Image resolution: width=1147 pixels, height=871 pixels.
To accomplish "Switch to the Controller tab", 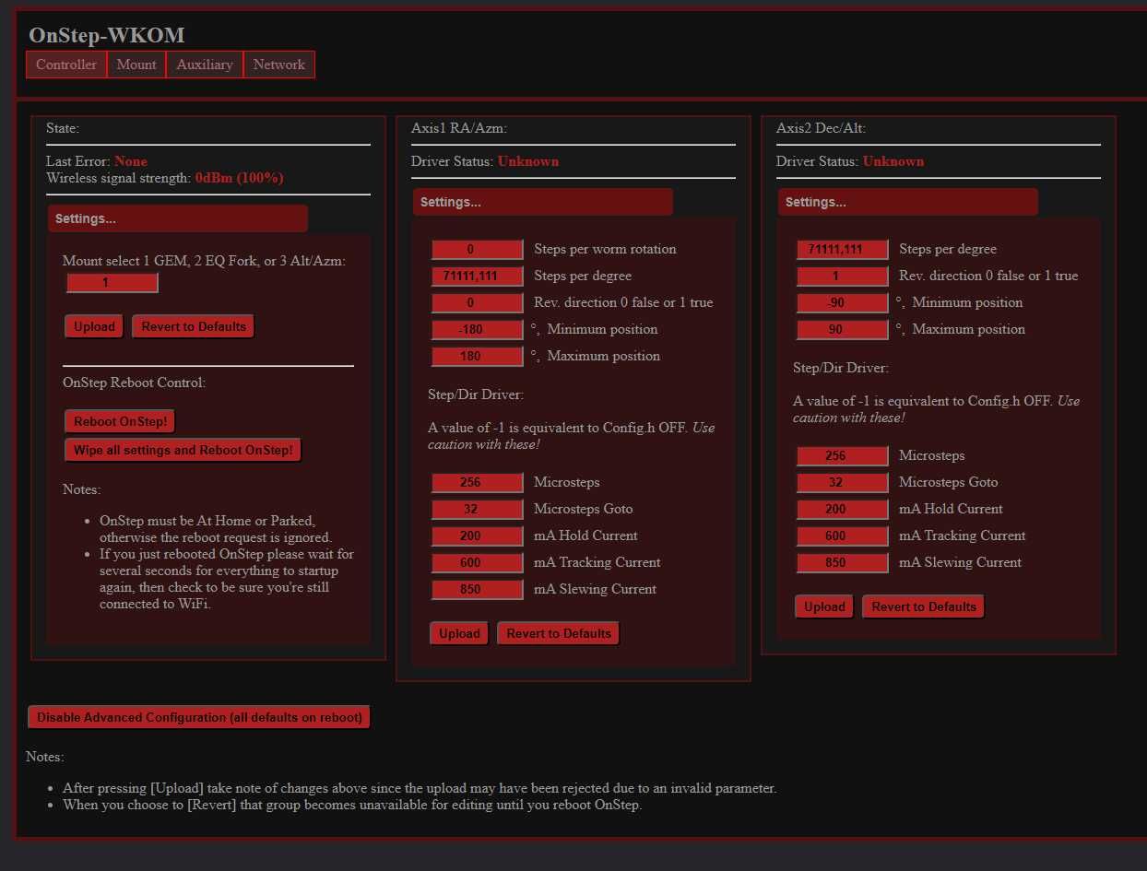I will (x=66, y=65).
